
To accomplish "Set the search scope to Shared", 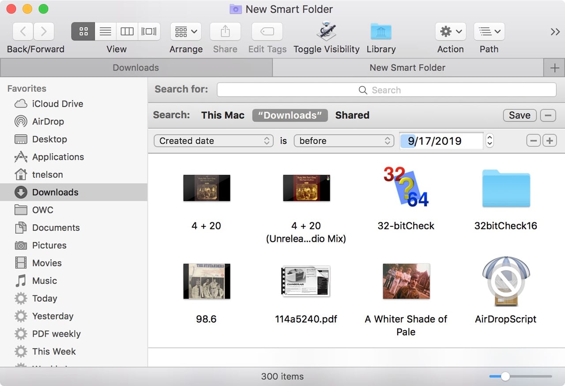I will point(352,115).
